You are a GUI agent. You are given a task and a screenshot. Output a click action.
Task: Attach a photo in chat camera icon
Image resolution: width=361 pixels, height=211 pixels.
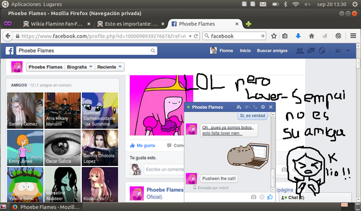[253, 197]
